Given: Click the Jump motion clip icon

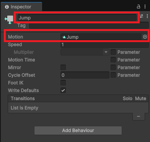Looking at the screenshot, I should tap(64, 37).
